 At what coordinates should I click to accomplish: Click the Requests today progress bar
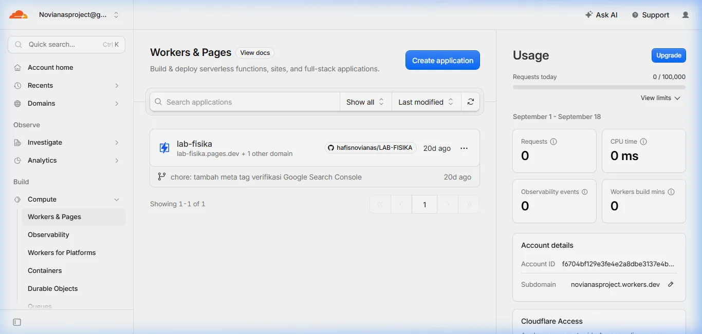click(599, 87)
